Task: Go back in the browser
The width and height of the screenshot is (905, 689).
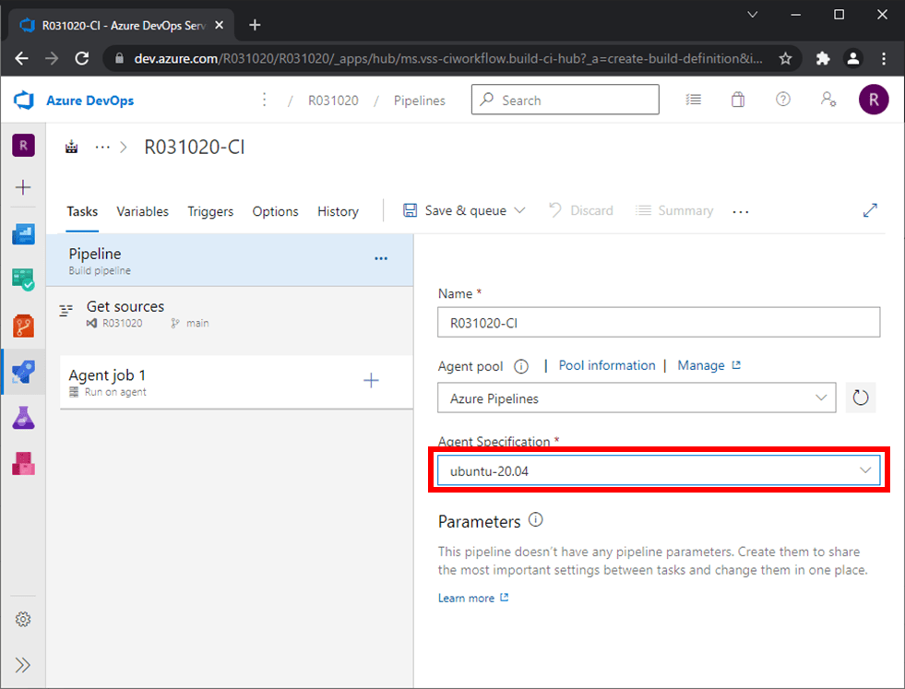Action: click(x=21, y=58)
